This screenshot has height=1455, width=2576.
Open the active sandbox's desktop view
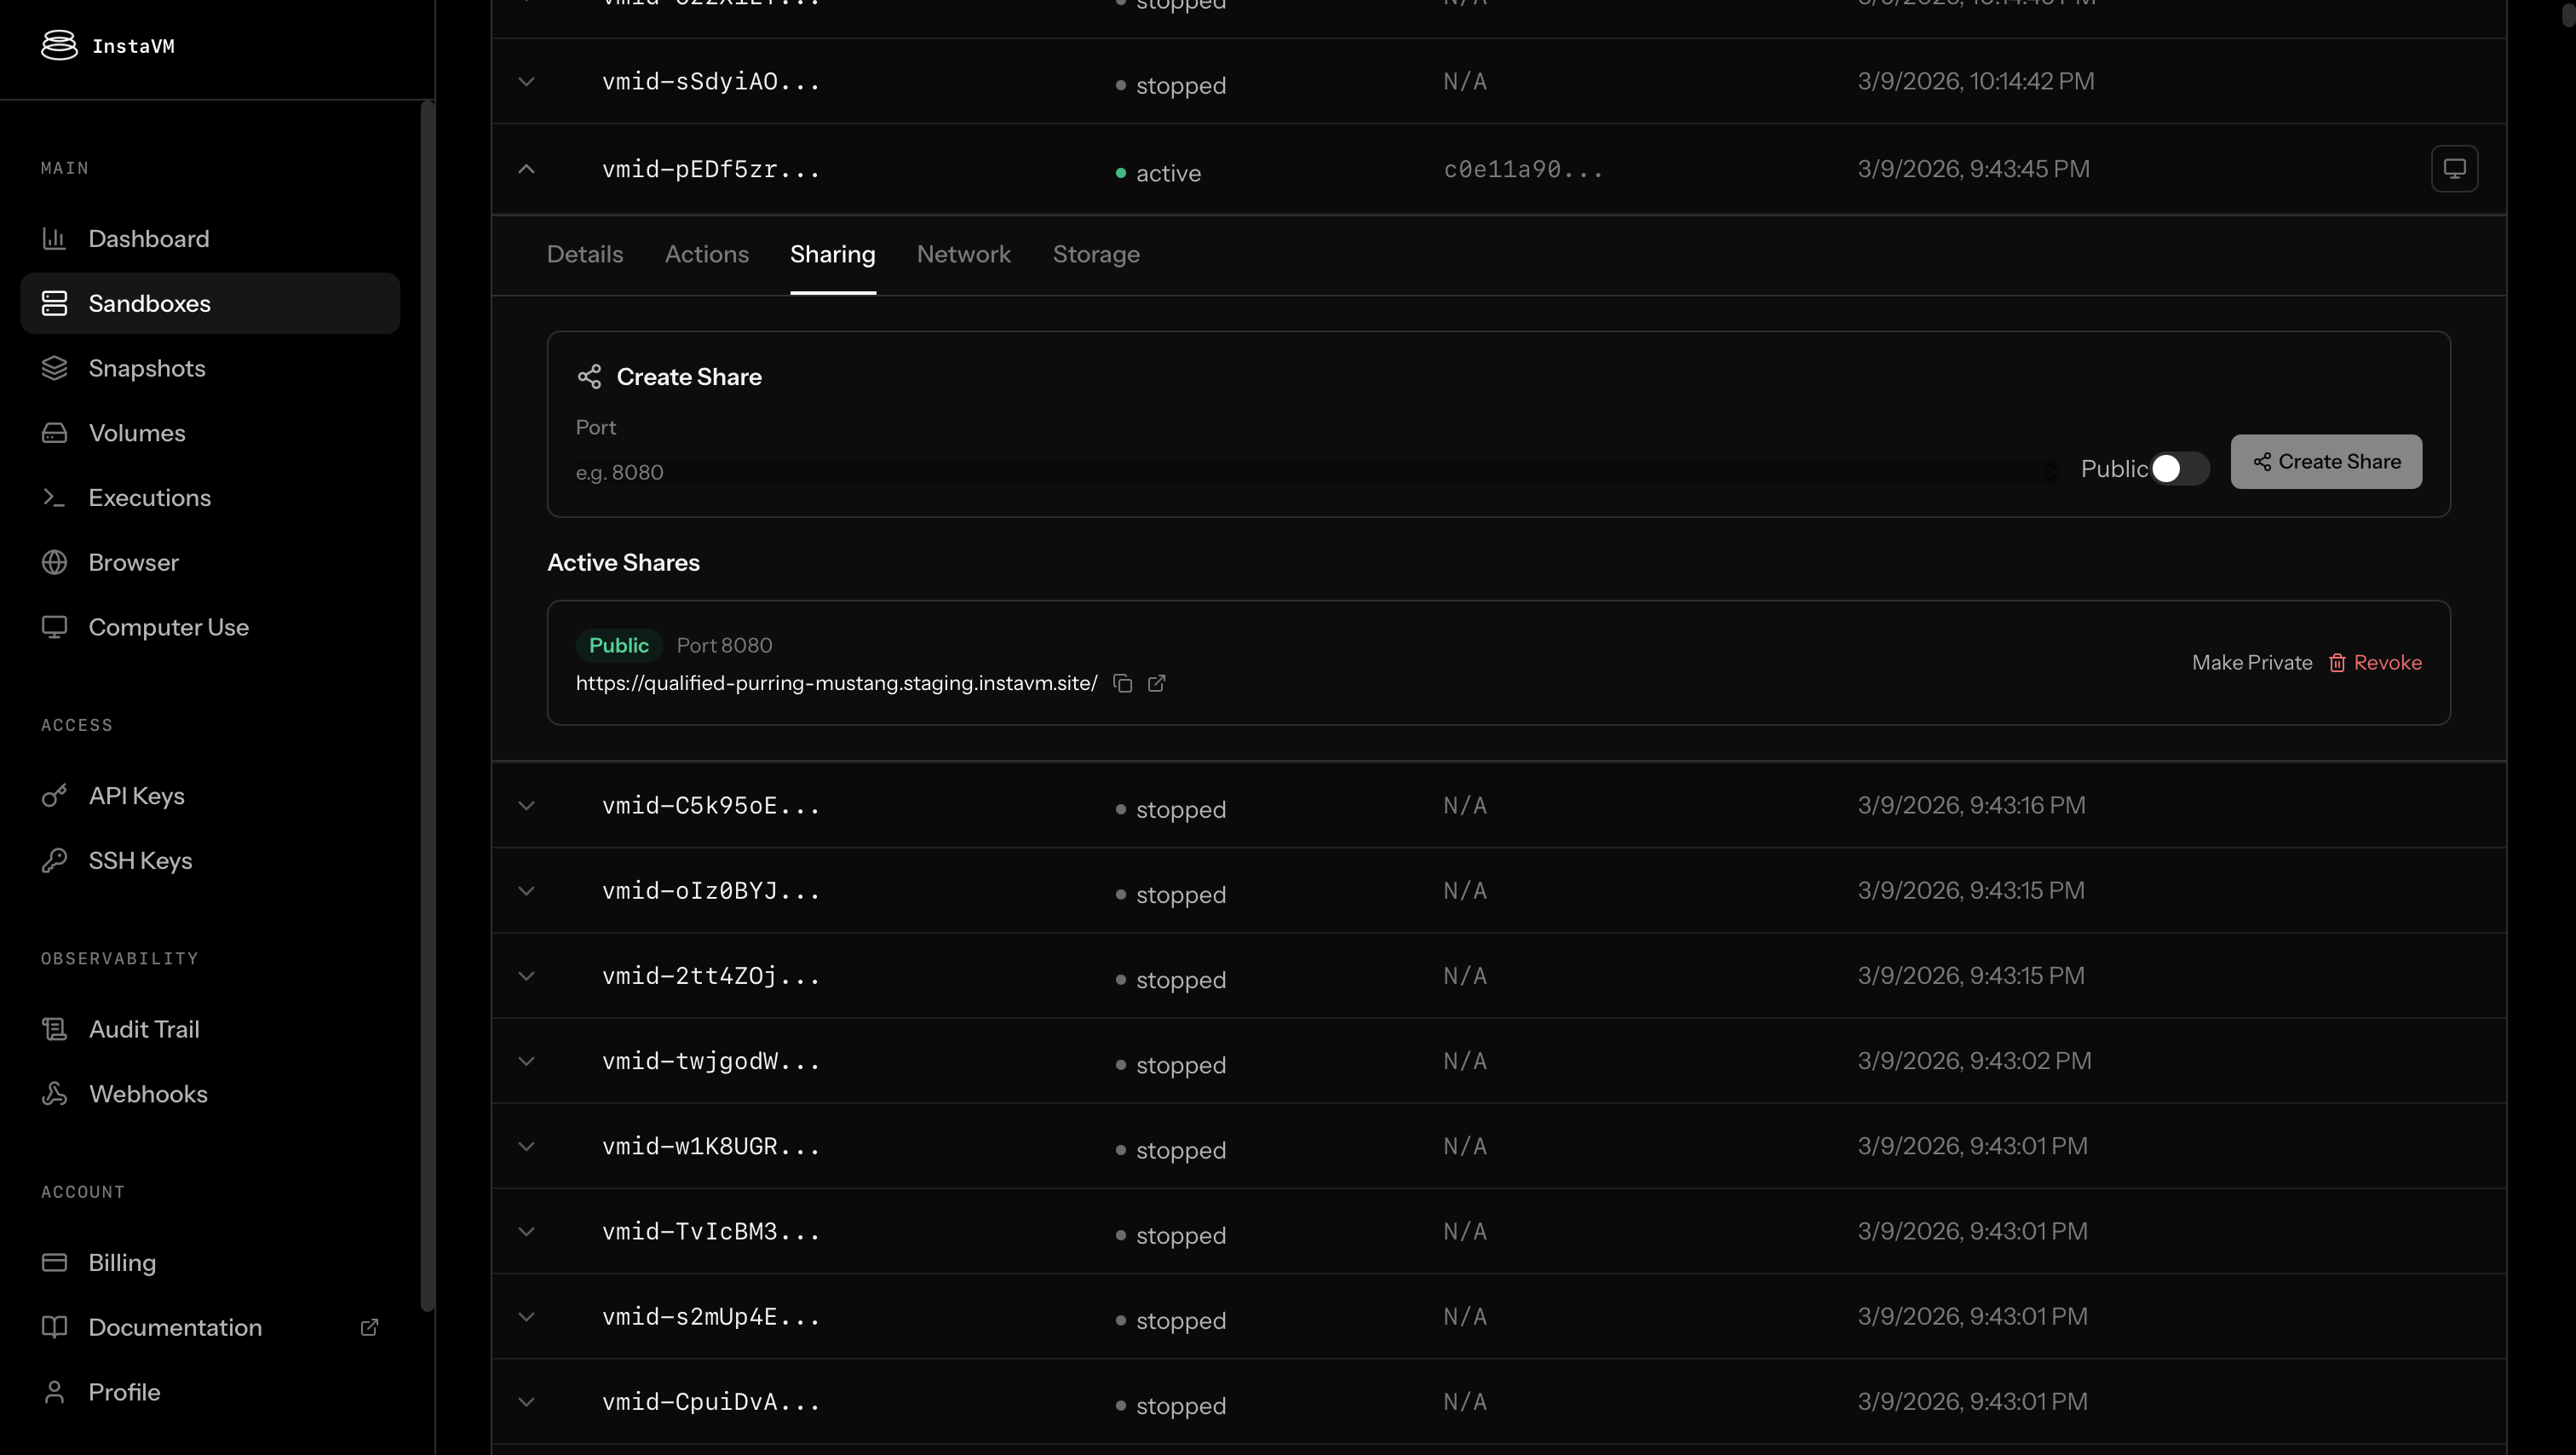coord(2454,169)
